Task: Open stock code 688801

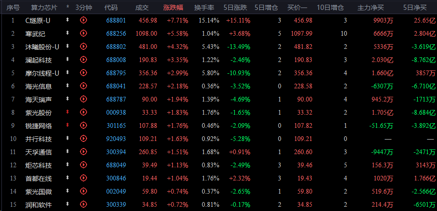Action: pyautogui.click(x=116, y=20)
